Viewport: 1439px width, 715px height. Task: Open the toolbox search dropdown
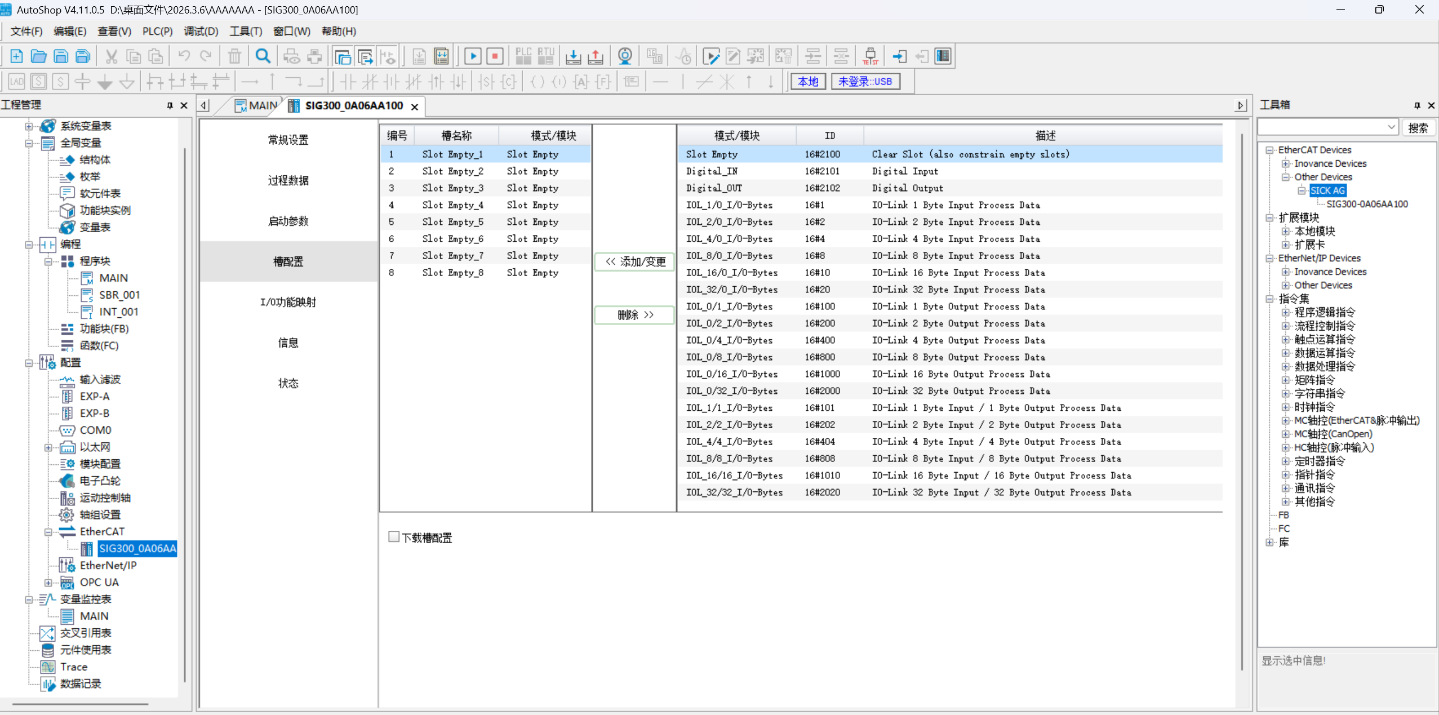pos(1391,127)
